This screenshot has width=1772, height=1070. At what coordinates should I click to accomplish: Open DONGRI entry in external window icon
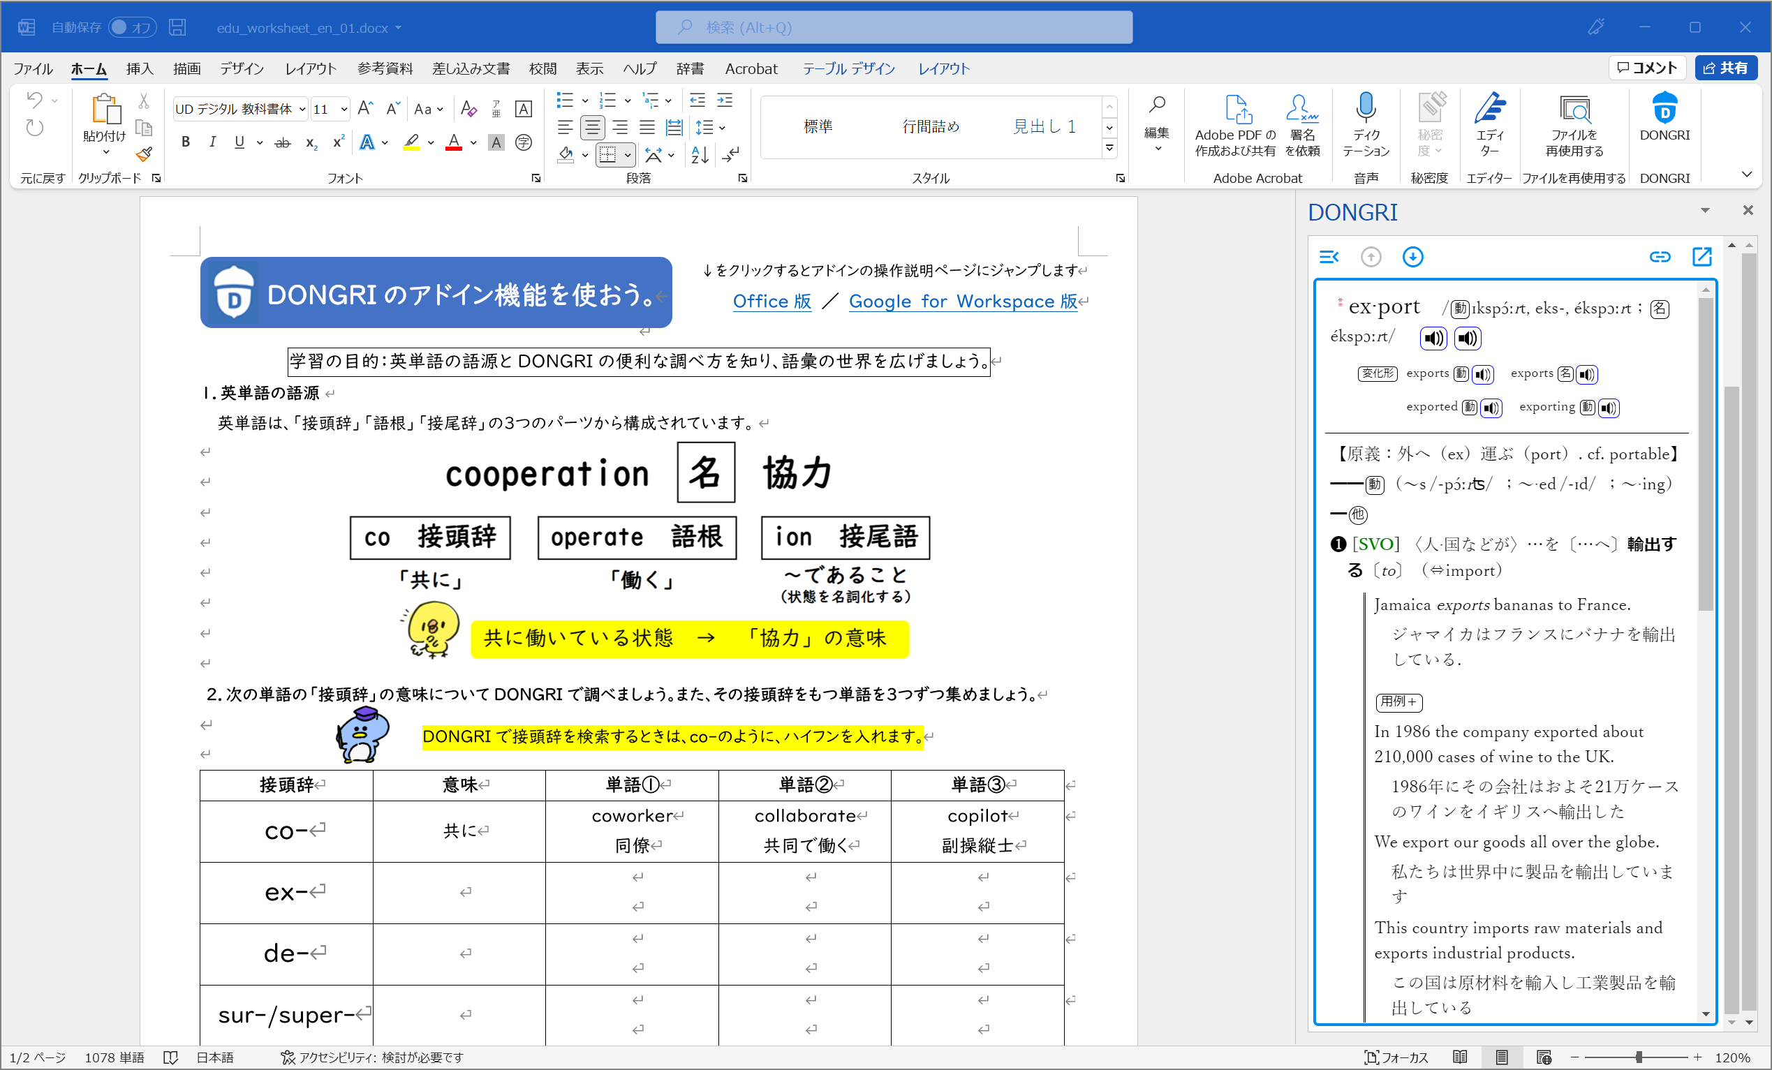(1701, 257)
